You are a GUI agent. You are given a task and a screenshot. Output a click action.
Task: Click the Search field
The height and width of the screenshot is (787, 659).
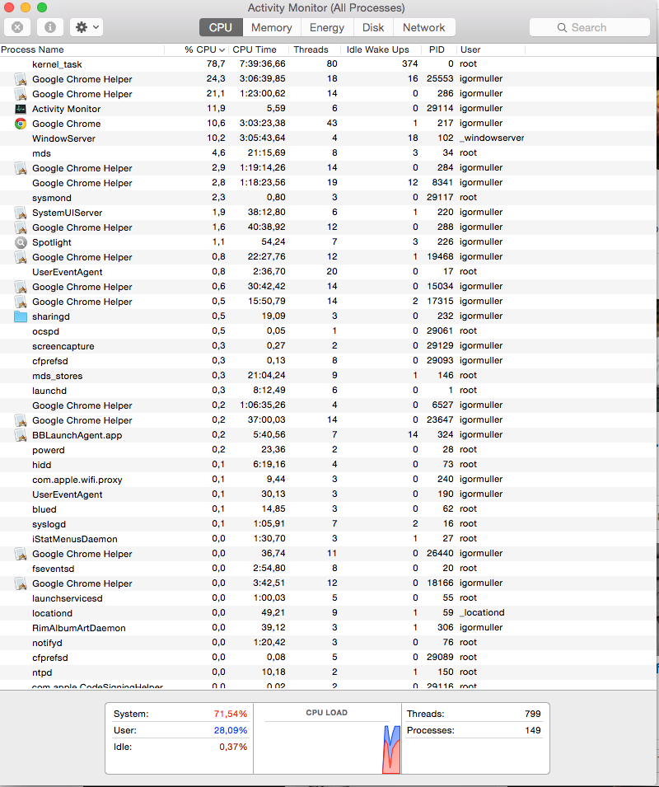(x=589, y=27)
